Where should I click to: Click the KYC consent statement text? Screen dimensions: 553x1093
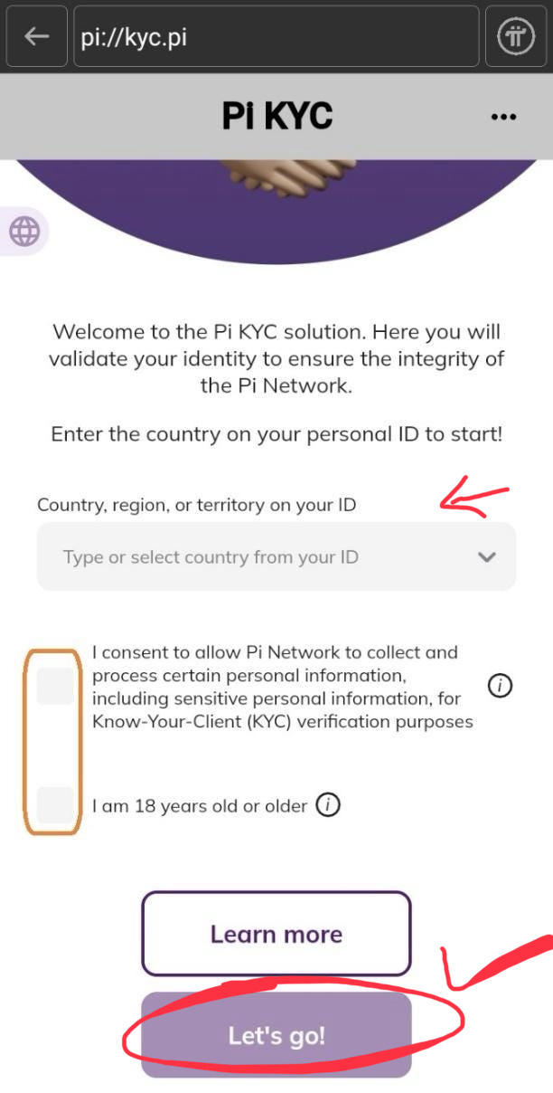282,687
